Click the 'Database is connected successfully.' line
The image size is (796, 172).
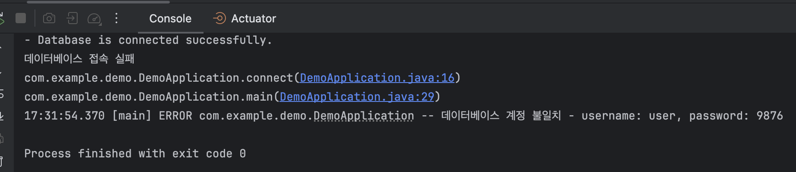pos(148,40)
